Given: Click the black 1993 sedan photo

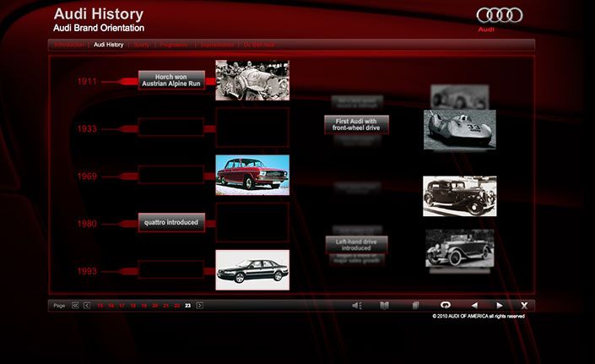Looking at the screenshot, I should (x=252, y=270).
